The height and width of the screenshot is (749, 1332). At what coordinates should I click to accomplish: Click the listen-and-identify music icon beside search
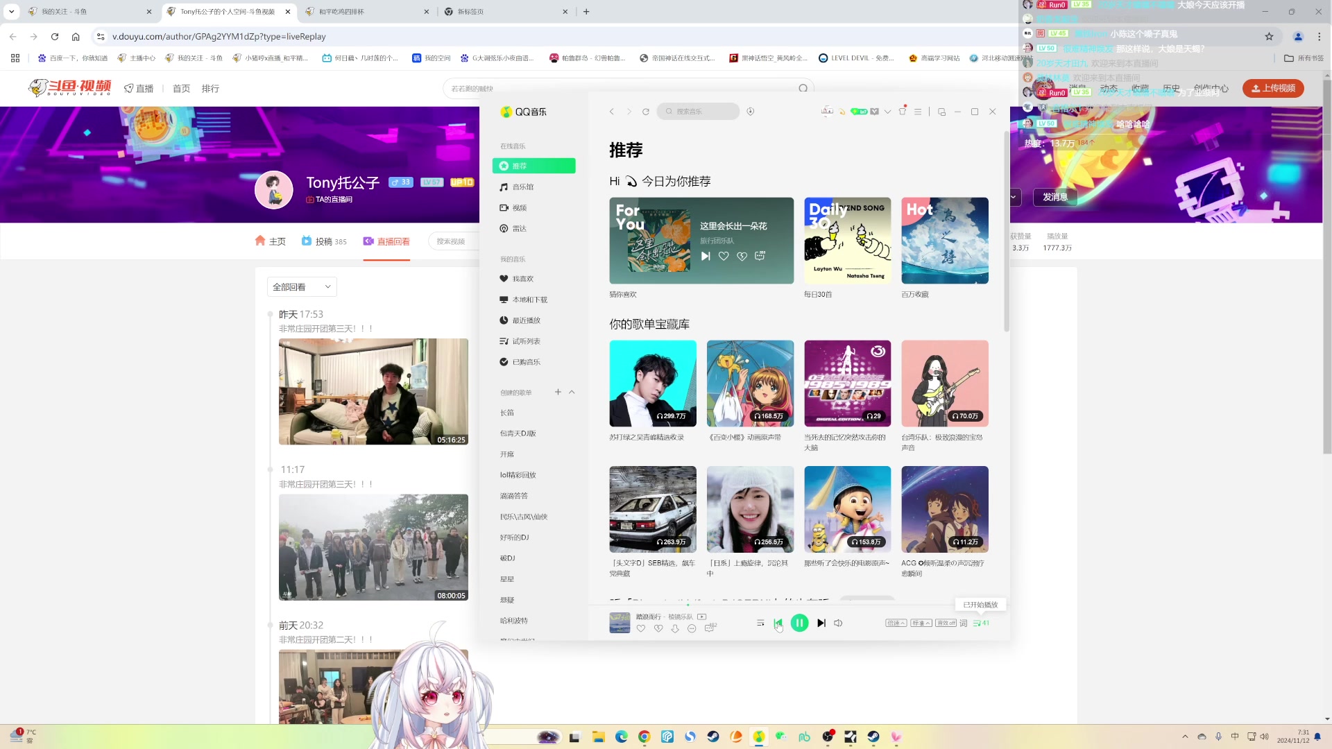(751, 111)
